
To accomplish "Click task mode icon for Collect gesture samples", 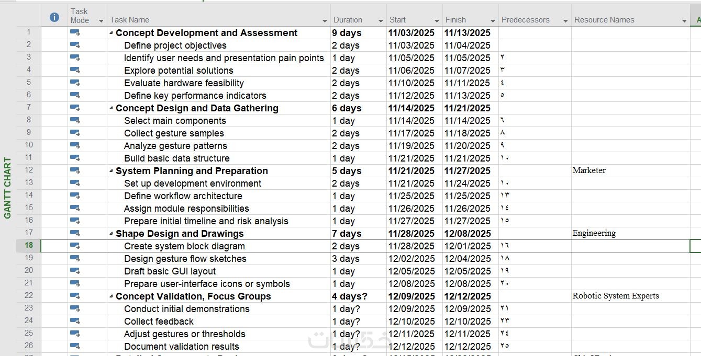I will click(75, 133).
